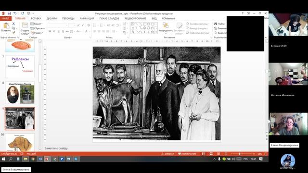Screen dimensions: 308x173
Task: Expand the shapes gallery with the More arrow
Action: 156,32
